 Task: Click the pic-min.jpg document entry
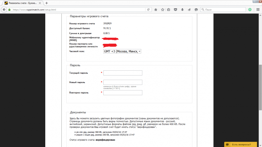coord(101,132)
